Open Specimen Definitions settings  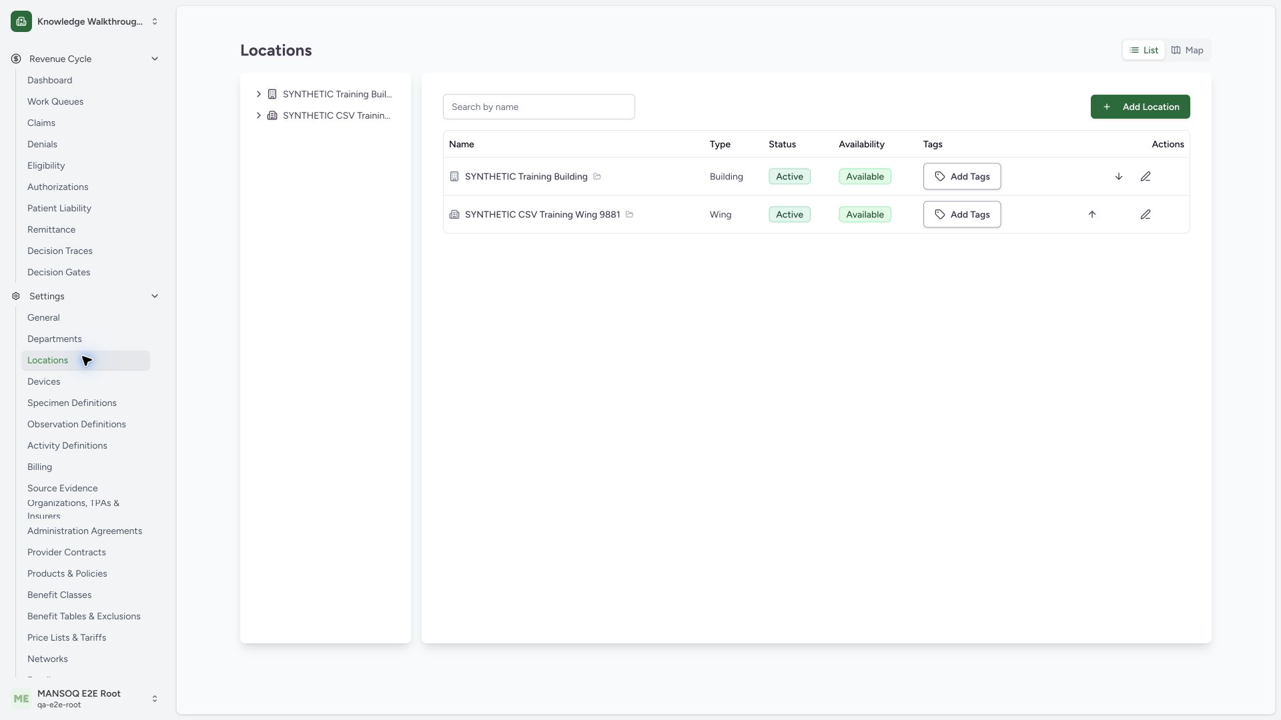pyautogui.click(x=85, y=403)
